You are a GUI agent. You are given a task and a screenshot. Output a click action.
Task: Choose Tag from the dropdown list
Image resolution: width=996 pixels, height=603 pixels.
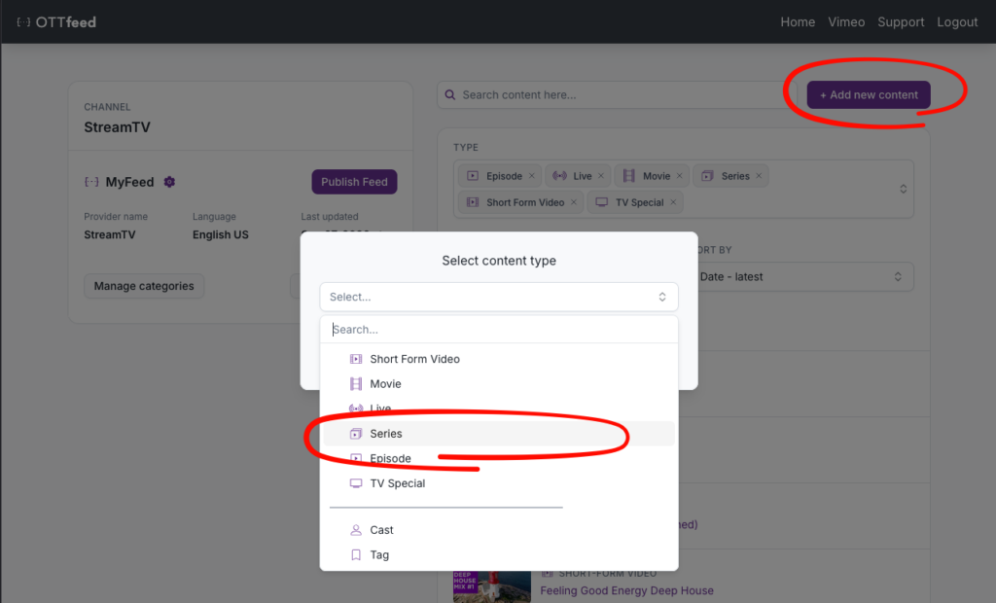click(499, 554)
